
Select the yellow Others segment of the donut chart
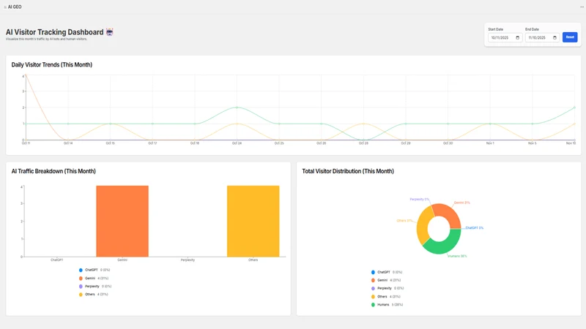(x=423, y=227)
